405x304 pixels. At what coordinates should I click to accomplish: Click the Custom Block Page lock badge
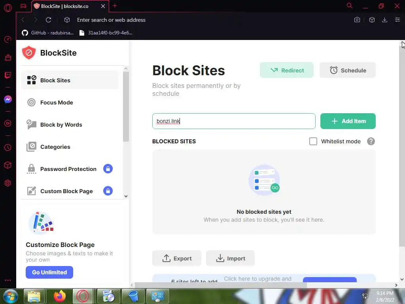coord(108,191)
